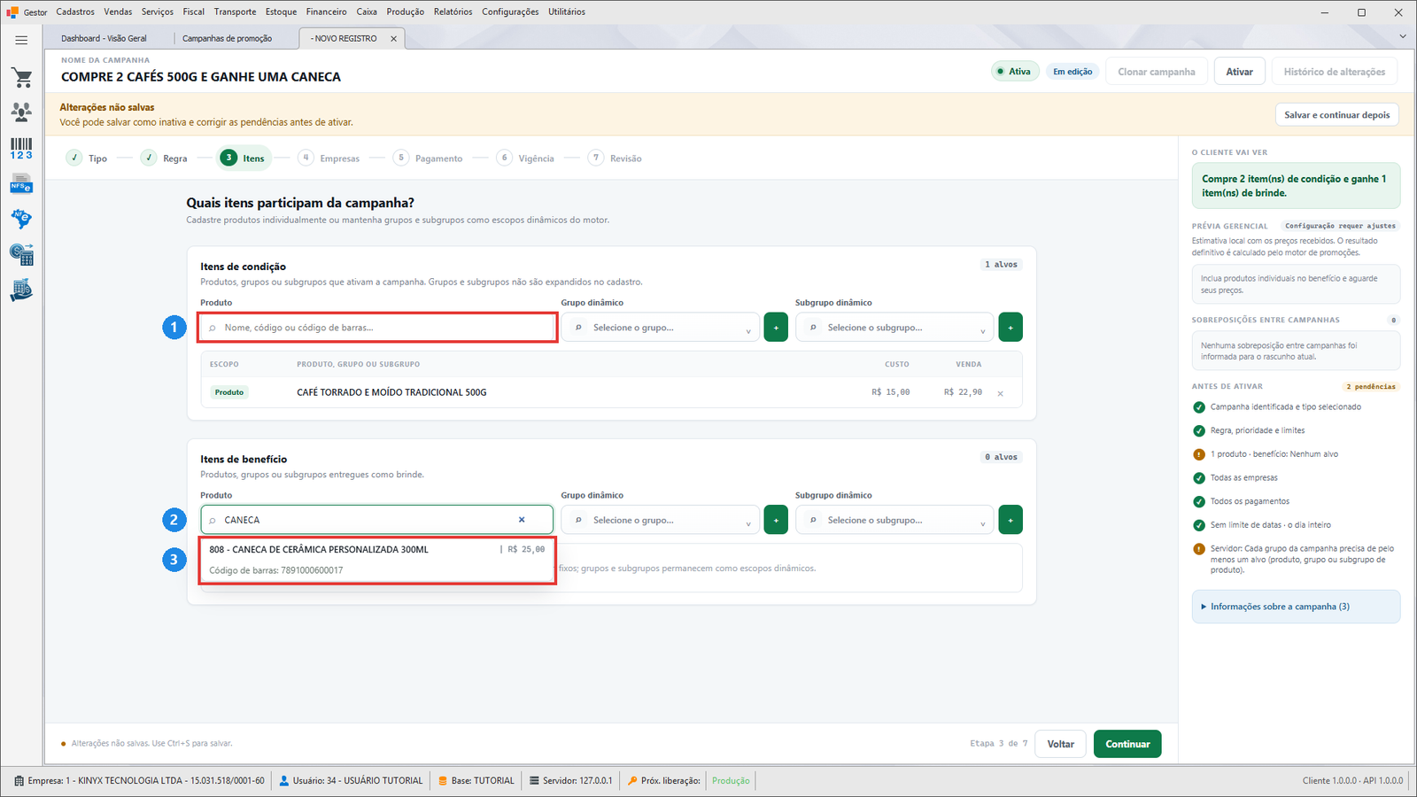Open Histórico de alterações
1417x797 pixels.
1335,72
